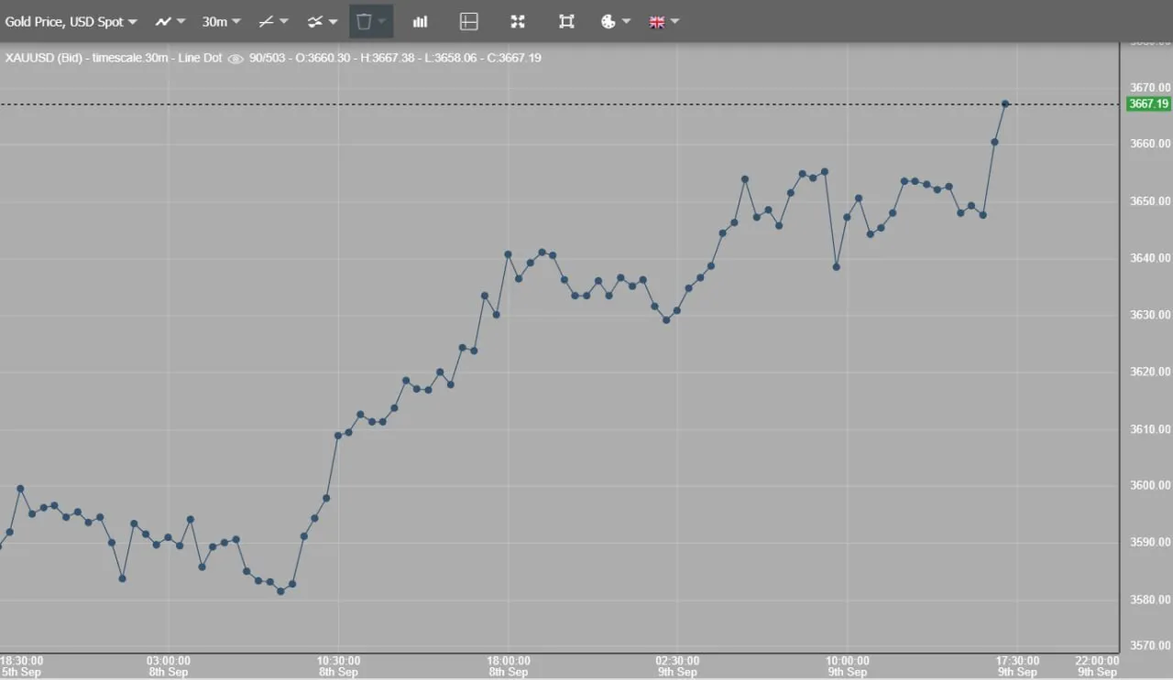Click the 17:30:00 9th Sep time label
This screenshot has width=1173, height=680.
point(1017,666)
